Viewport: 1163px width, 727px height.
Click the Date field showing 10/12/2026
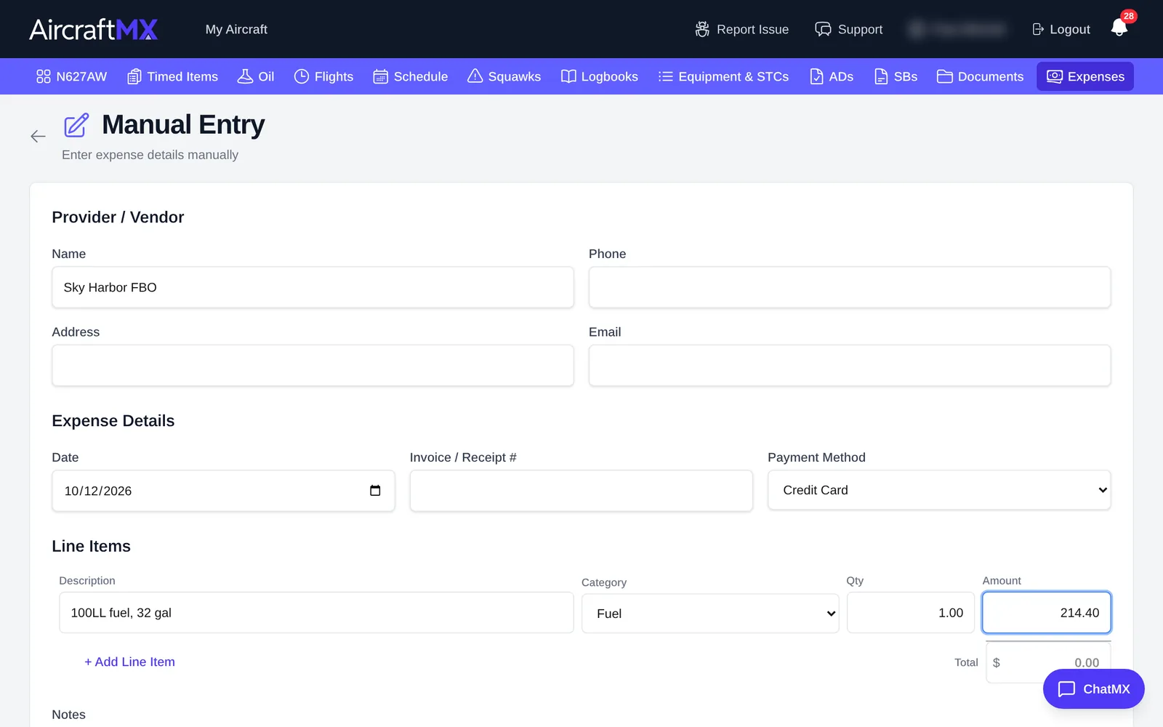(x=223, y=491)
